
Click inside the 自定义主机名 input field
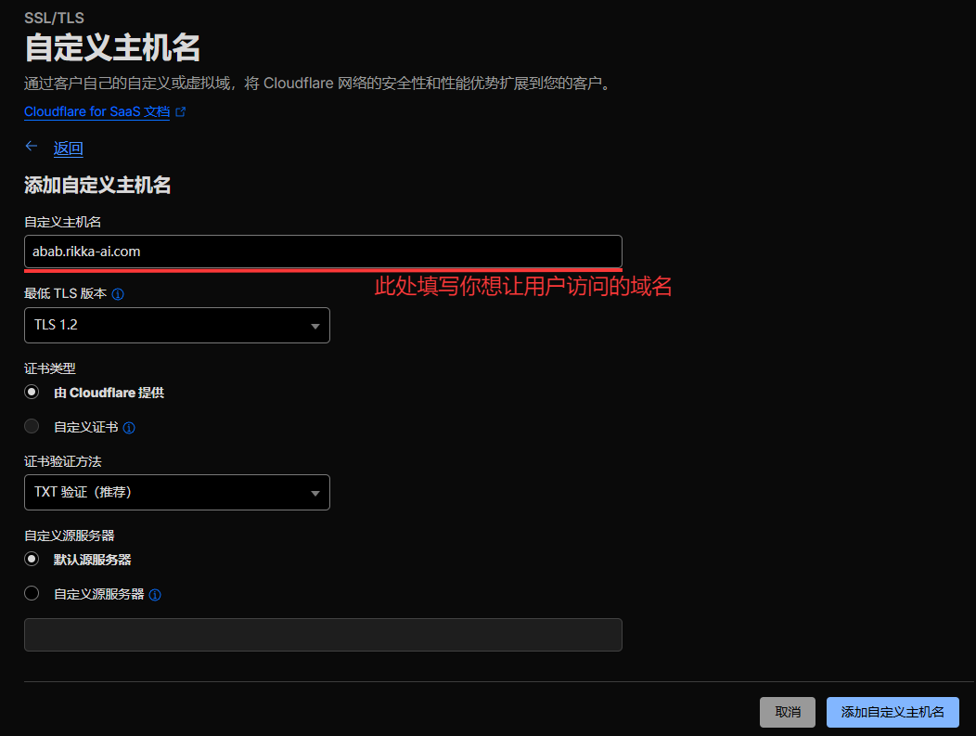323,251
